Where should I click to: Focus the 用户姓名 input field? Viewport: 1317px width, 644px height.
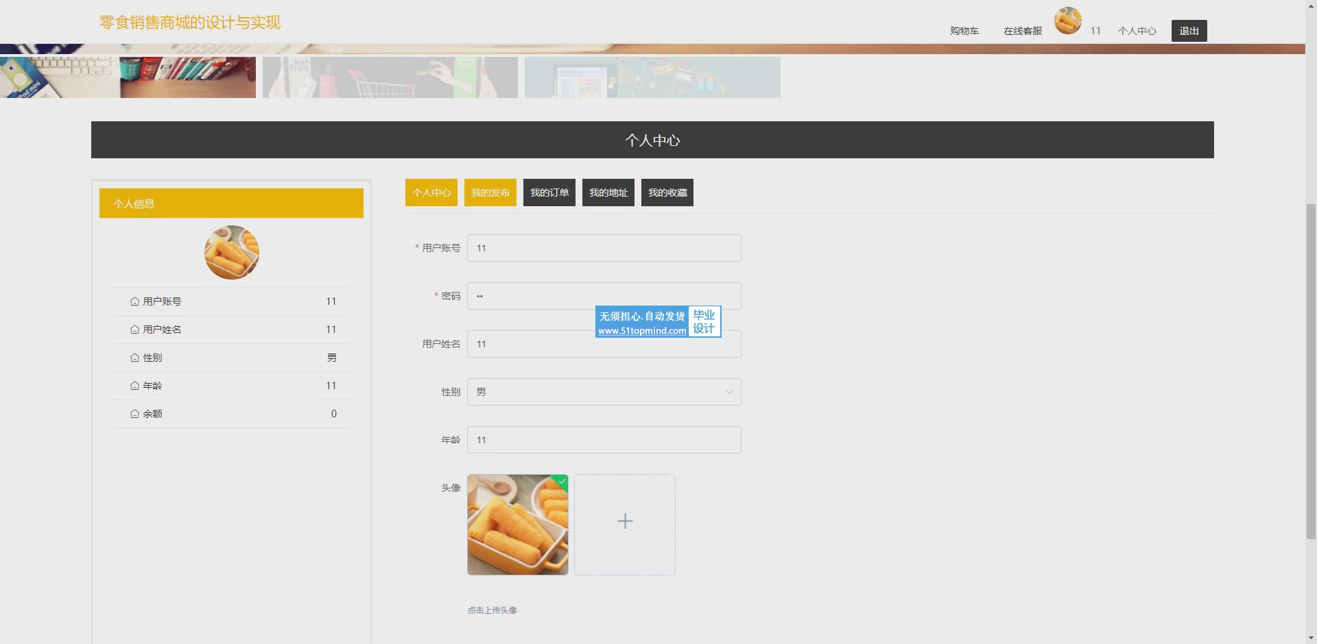coord(604,344)
